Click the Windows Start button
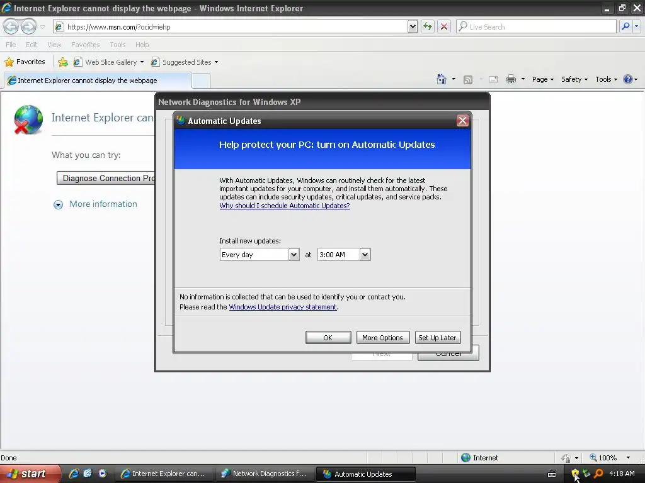Image resolution: width=645 pixels, height=483 pixels. (x=29, y=474)
